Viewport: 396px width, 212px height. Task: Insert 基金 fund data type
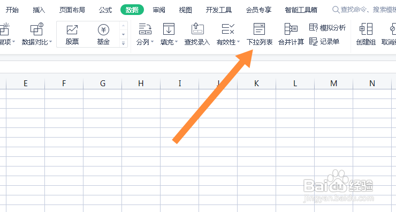pos(103,35)
